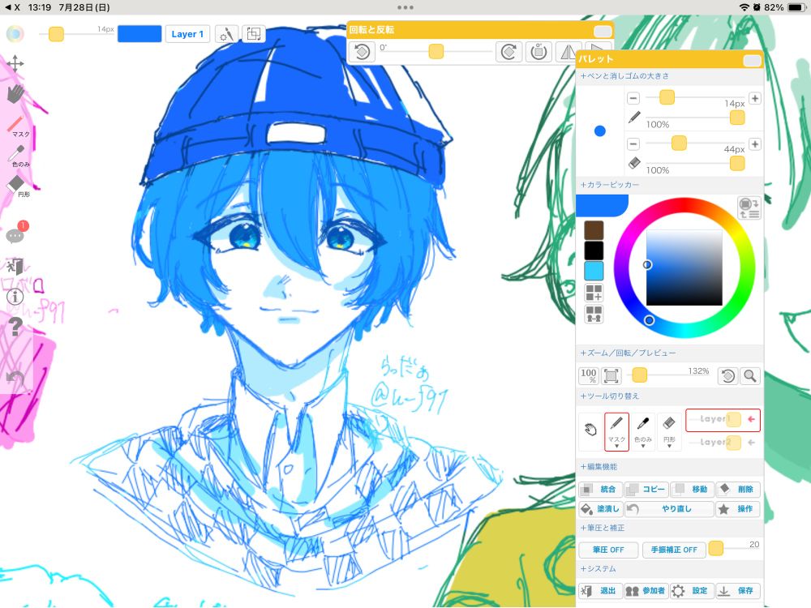Screen dimensions: 811x608
Task: Rotate canvas clockwise in 回転と反転 panel
Action: (x=508, y=52)
